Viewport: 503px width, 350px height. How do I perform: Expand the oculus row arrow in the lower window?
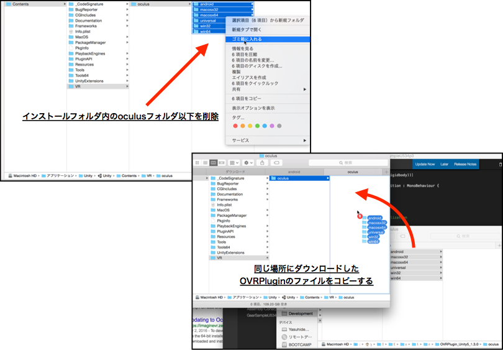click(327, 178)
